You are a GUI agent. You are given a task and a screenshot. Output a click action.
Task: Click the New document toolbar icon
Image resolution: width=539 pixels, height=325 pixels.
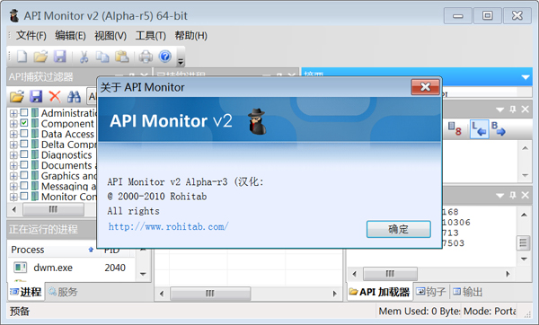coord(22,57)
